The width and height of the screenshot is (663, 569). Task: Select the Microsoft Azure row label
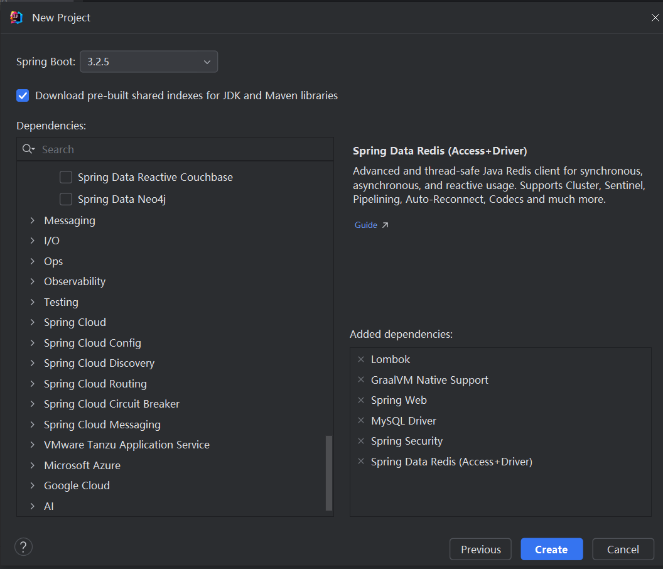tap(82, 465)
